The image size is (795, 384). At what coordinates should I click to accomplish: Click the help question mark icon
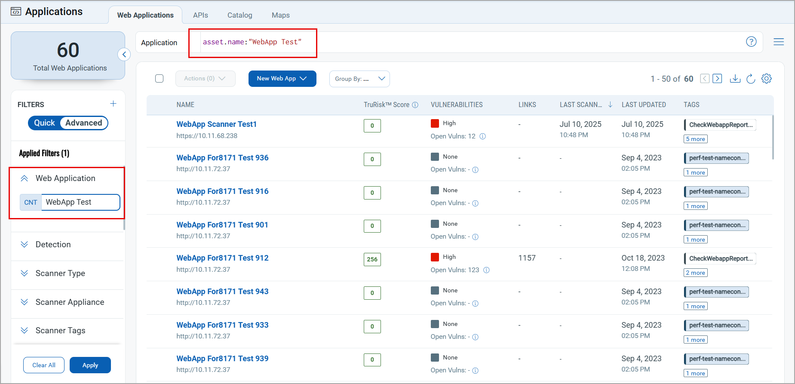coord(751,42)
